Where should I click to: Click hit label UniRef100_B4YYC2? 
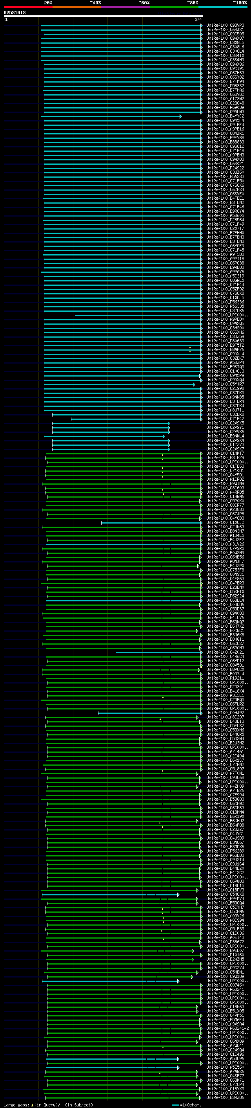click(225, 116)
